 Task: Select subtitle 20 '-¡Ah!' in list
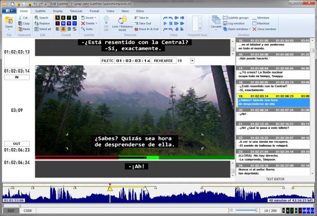click(x=273, y=114)
